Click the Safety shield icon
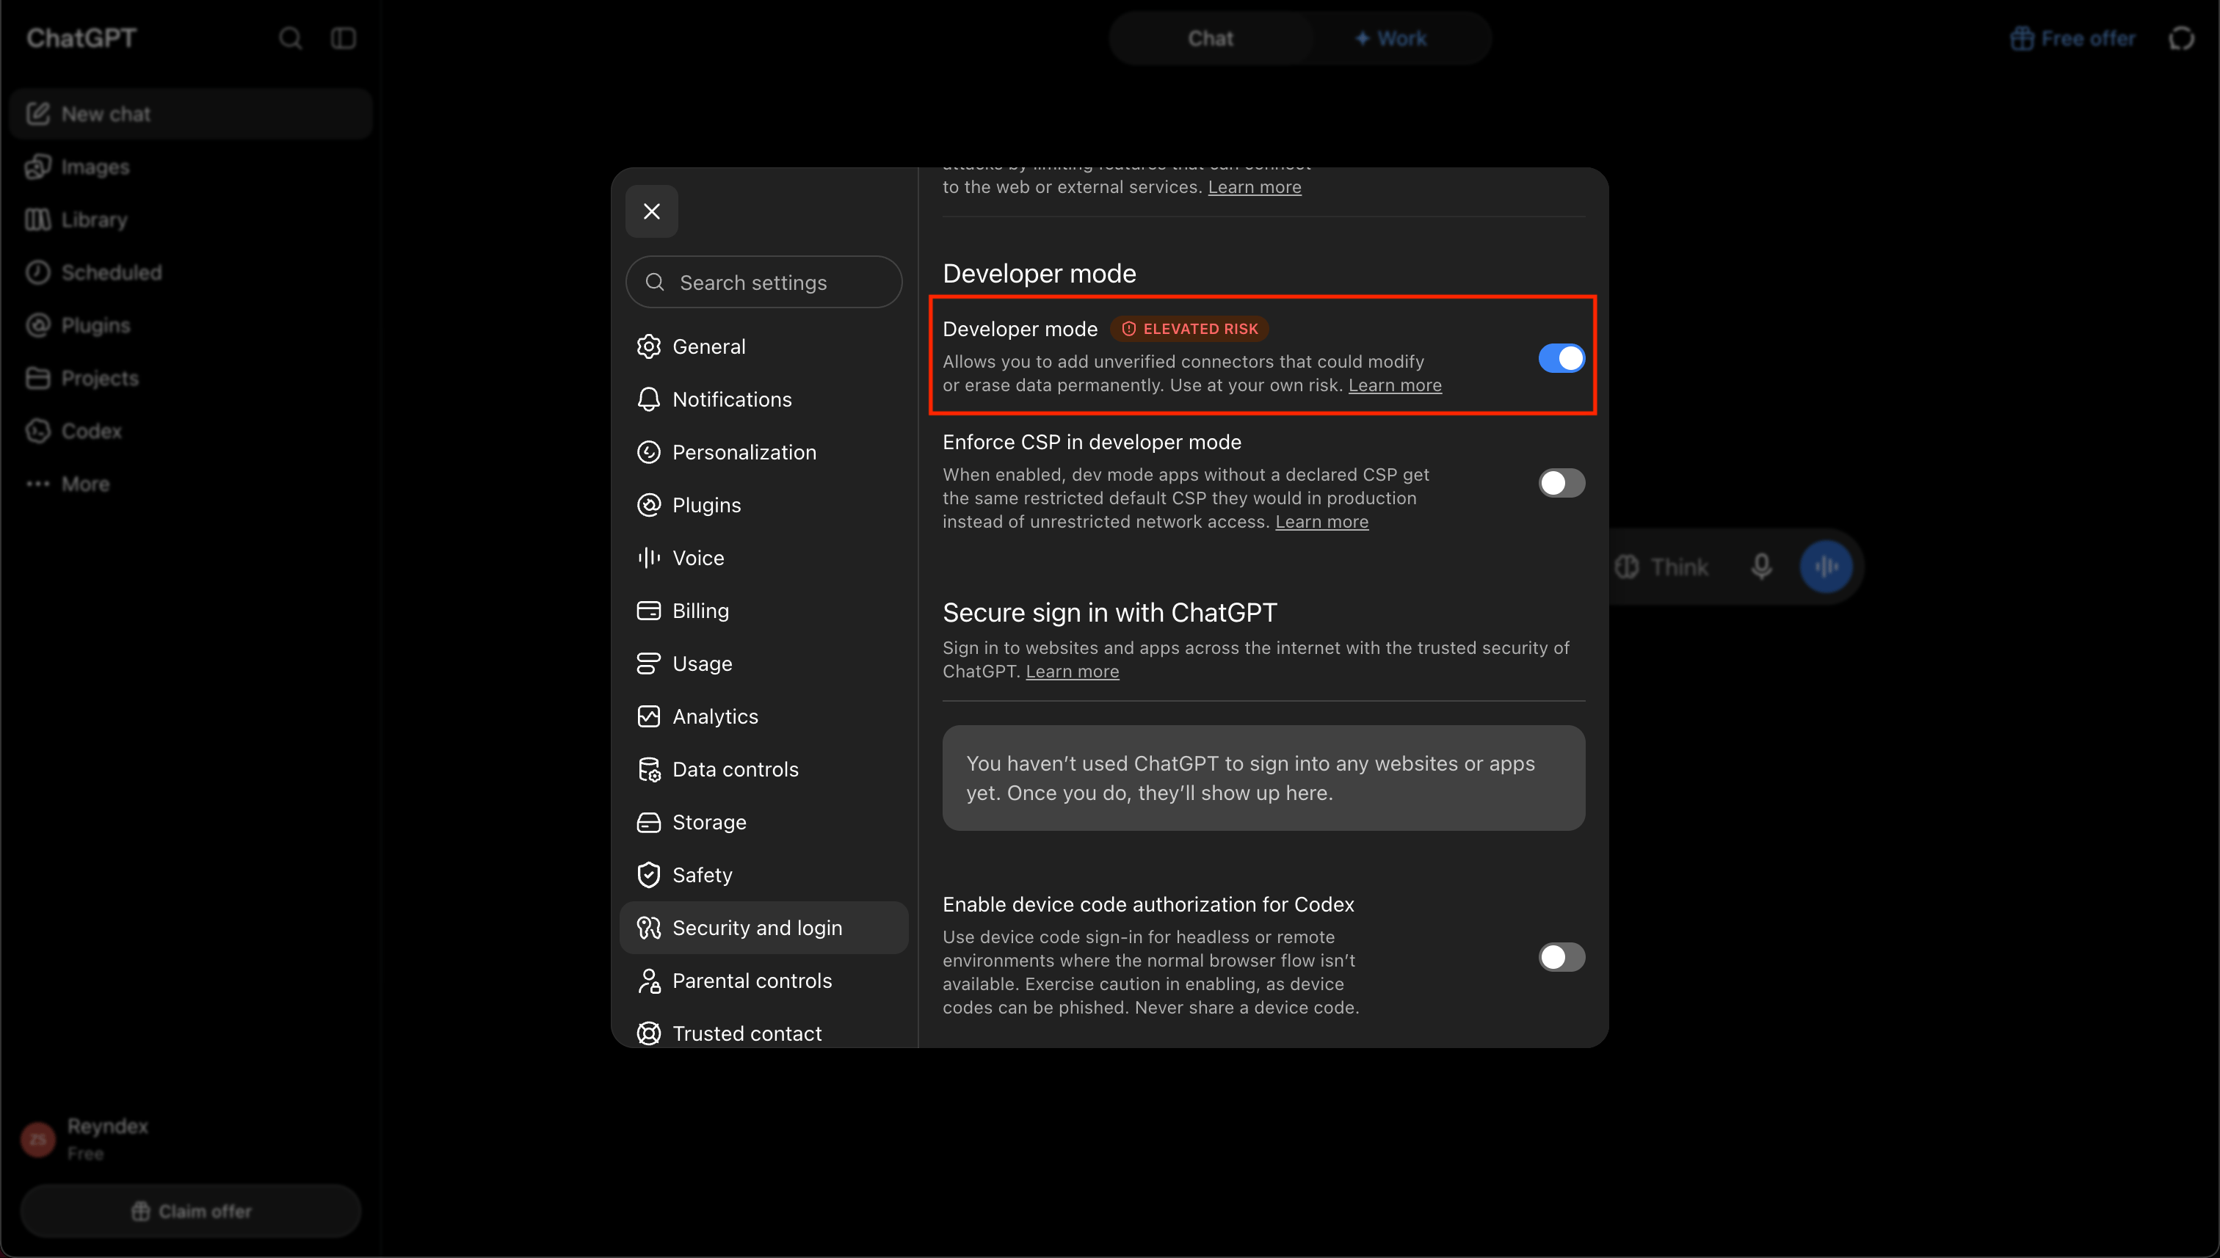This screenshot has width=2220, height=1258. (x=648, y=874)
